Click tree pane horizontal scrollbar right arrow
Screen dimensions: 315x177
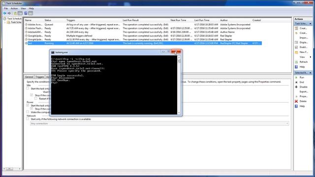tap(20, 169)
